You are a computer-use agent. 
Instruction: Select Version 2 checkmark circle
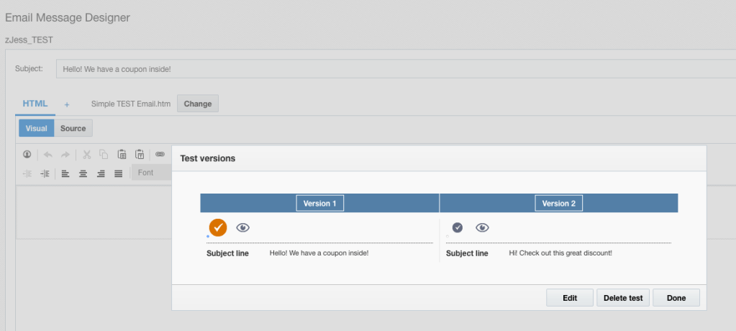pos(457,227)
